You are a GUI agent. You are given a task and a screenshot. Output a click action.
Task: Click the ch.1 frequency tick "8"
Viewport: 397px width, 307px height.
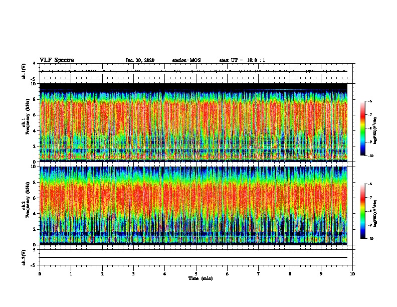pos(35,99)
